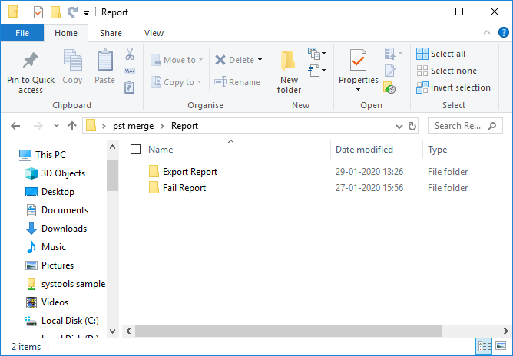Collapse the ribbon with chevron
The height and width of the screenshot is (356, 513).
pos(486,32)
